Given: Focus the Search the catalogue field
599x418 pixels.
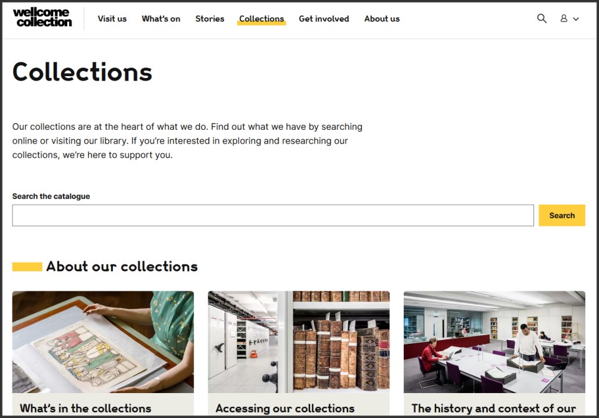Looking at the screenshot, I should click(273, 215).
